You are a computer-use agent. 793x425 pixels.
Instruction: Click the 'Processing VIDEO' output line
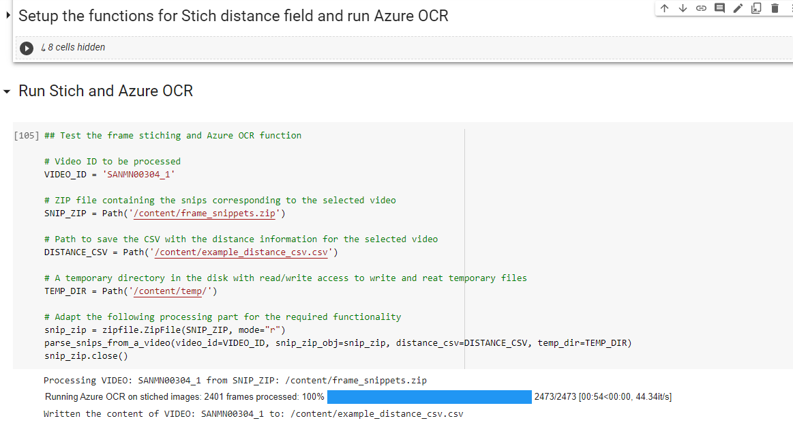coord(235,381)
